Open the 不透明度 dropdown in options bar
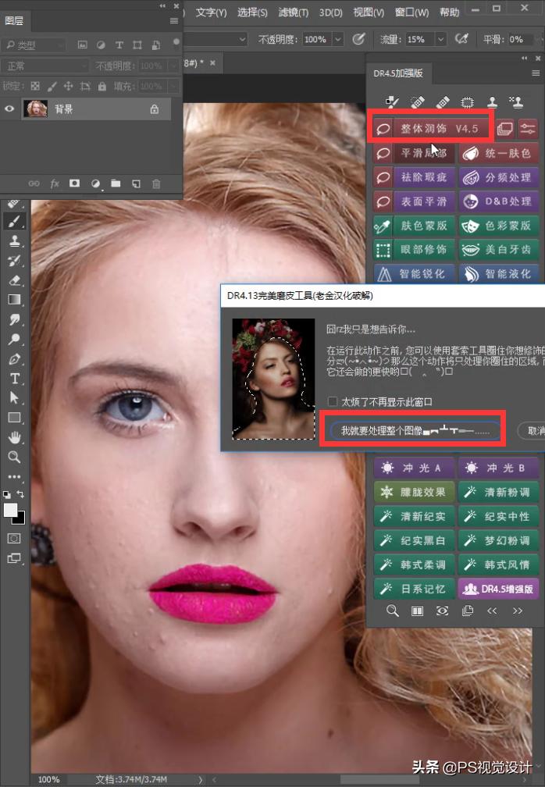The height and width of the screenshot is (787, 545). [338, 39]
